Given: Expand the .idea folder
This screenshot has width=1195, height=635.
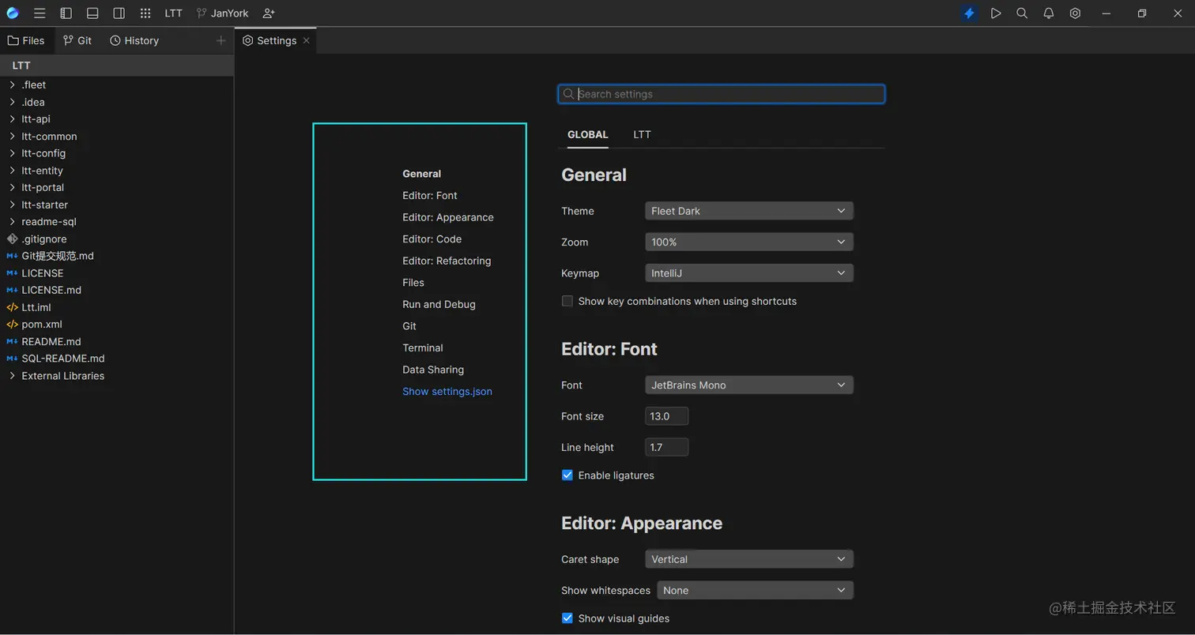Looking at the screenshot, I should [x=12, y=102].
